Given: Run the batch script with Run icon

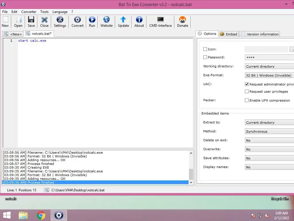Looking at the screenshot, I should (x=92, y=22).
